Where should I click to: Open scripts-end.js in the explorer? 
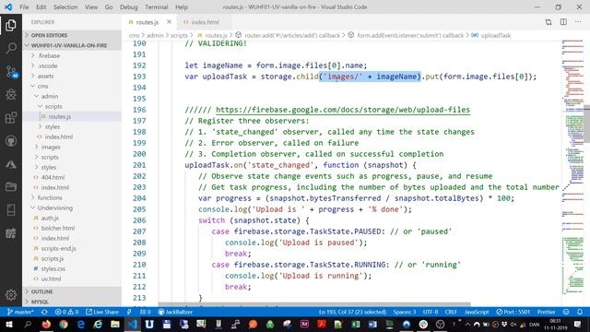click(x=72, y=248)
